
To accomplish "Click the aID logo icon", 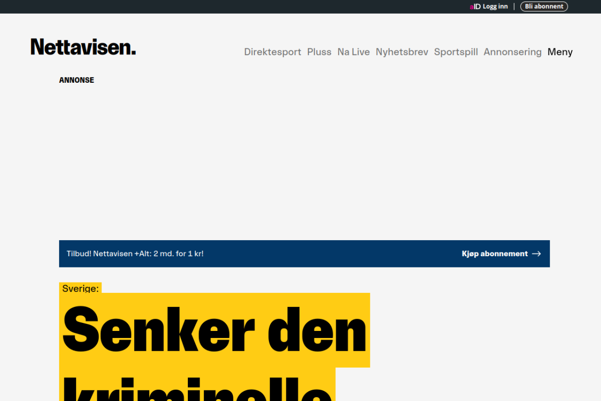I will click(475, 7).
